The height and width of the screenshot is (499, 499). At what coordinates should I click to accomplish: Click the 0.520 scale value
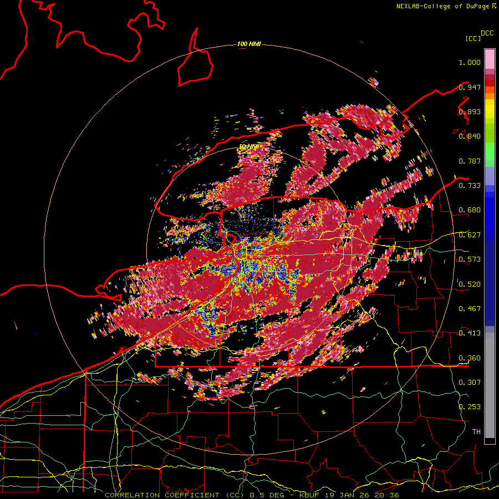click(470, 284)
